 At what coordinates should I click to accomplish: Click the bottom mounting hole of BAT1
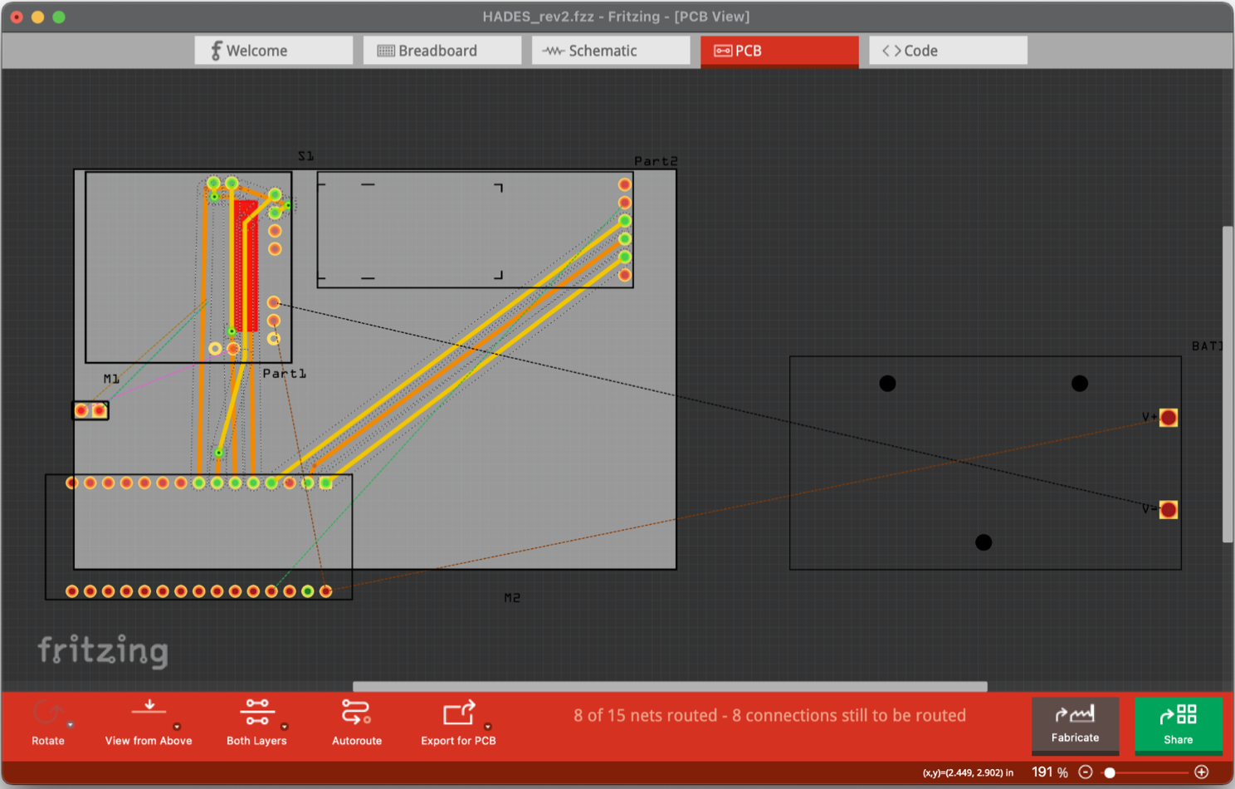point(984,542)
